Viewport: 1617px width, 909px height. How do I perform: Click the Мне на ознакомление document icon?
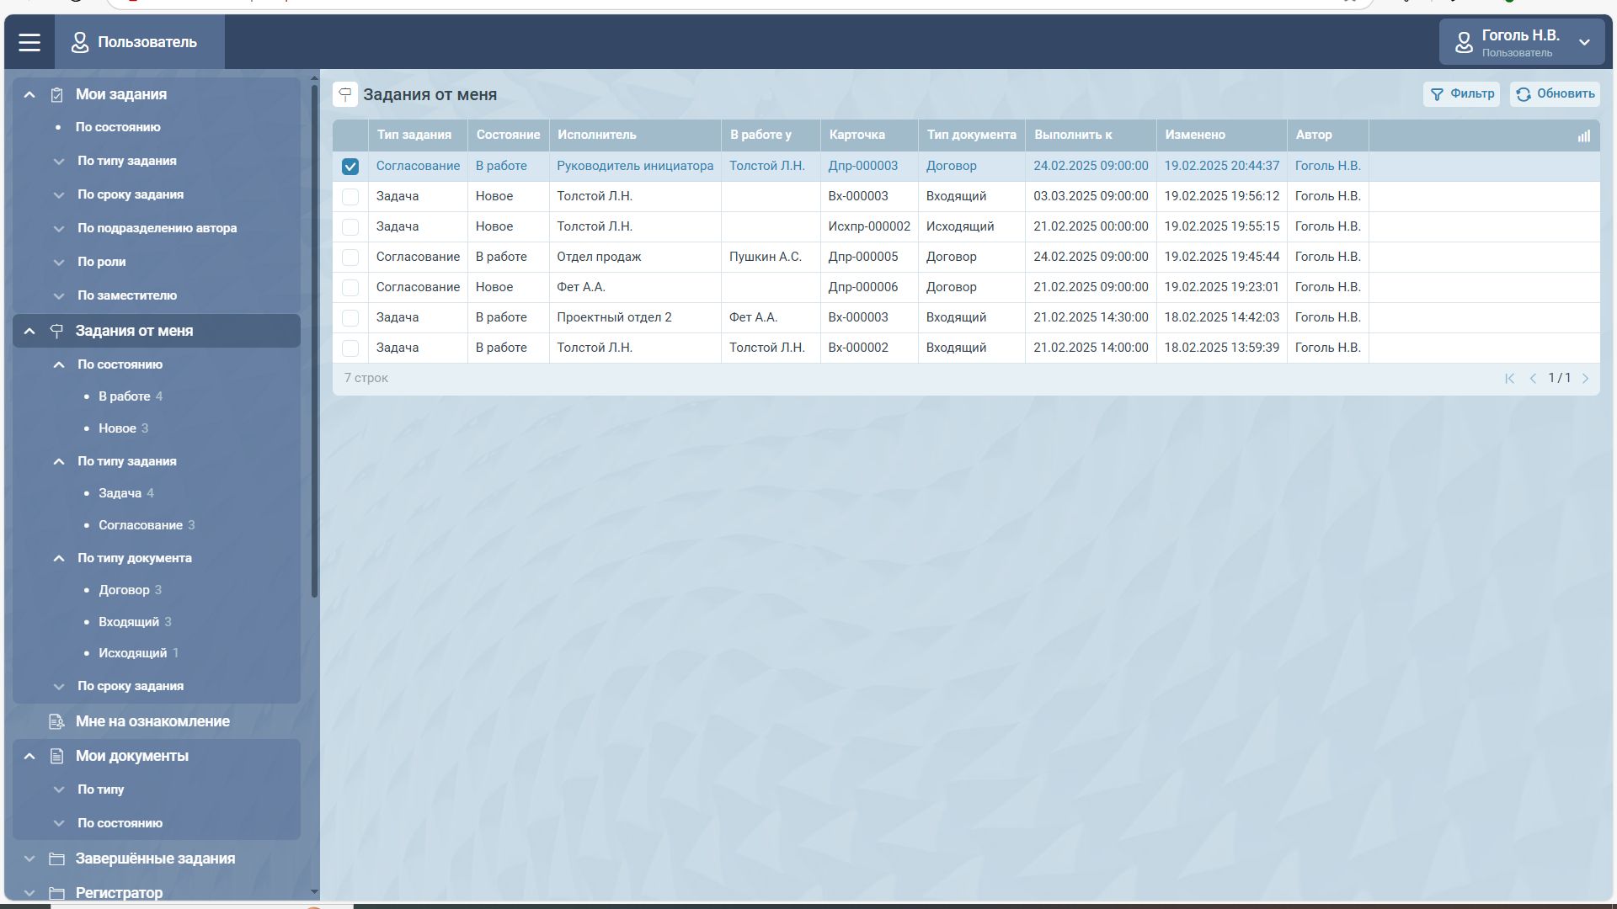(x=56, y=721)
